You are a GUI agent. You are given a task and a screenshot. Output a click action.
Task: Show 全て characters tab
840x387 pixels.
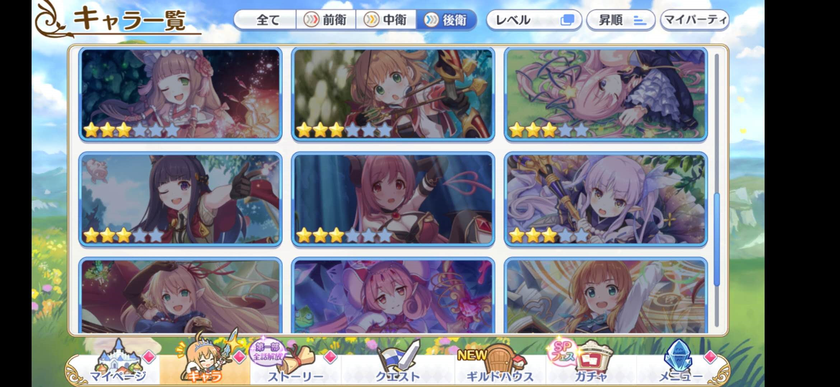(266, 20)
